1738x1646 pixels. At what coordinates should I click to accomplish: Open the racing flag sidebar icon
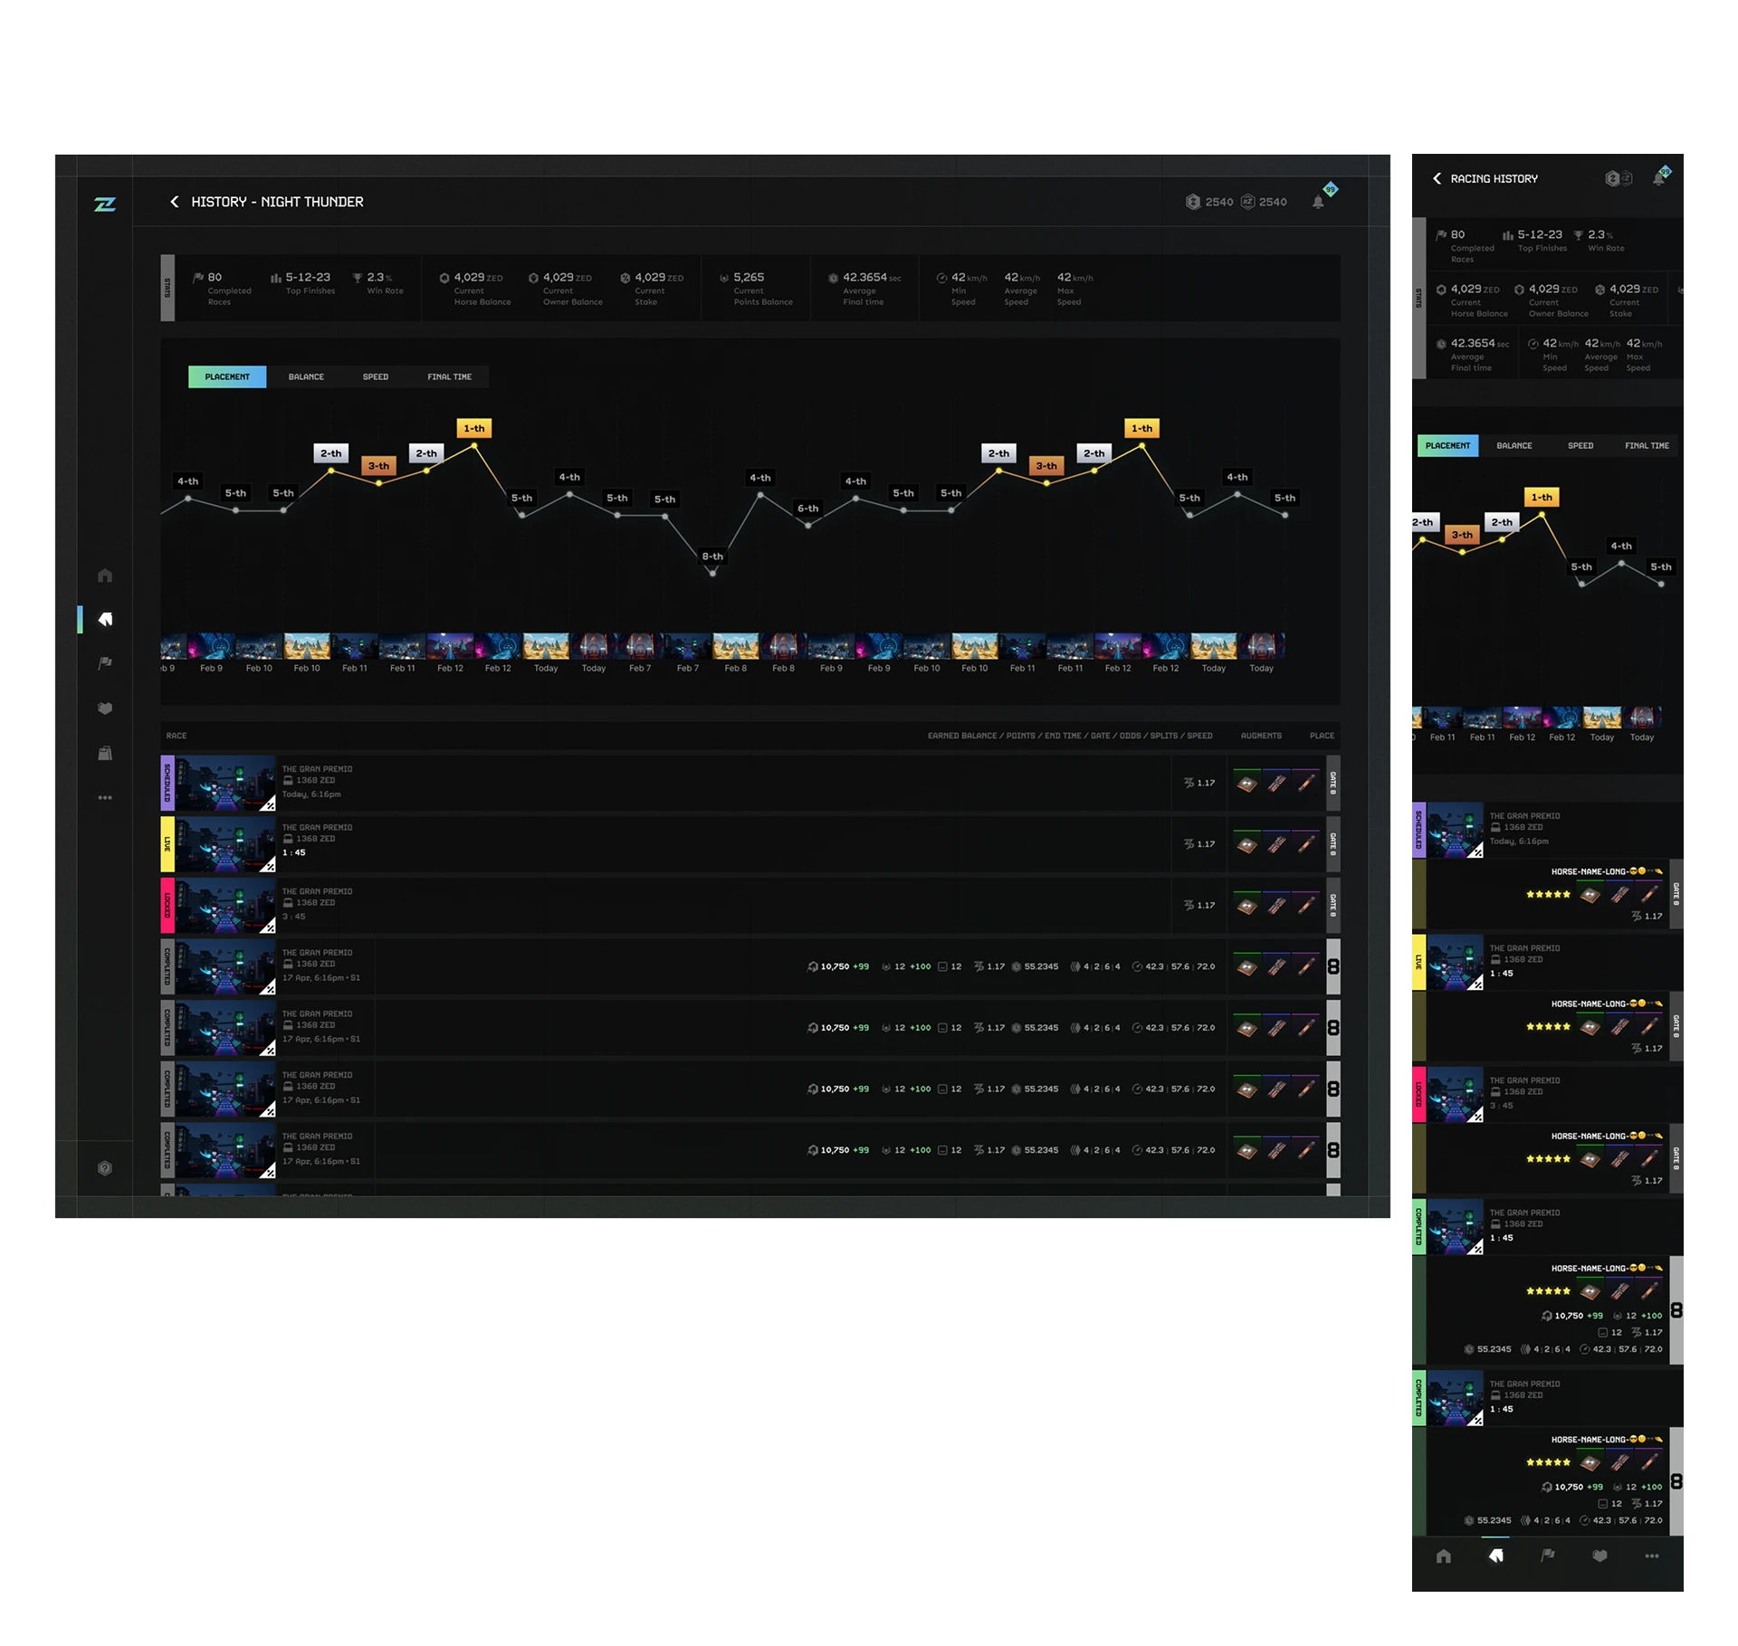105,663
